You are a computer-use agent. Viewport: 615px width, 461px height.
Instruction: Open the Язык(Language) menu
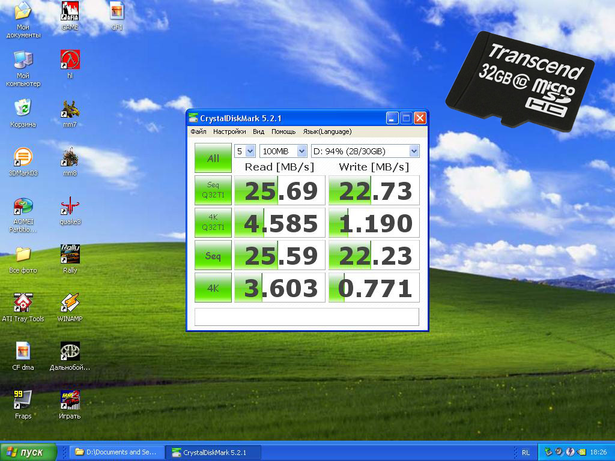[327, 131]
